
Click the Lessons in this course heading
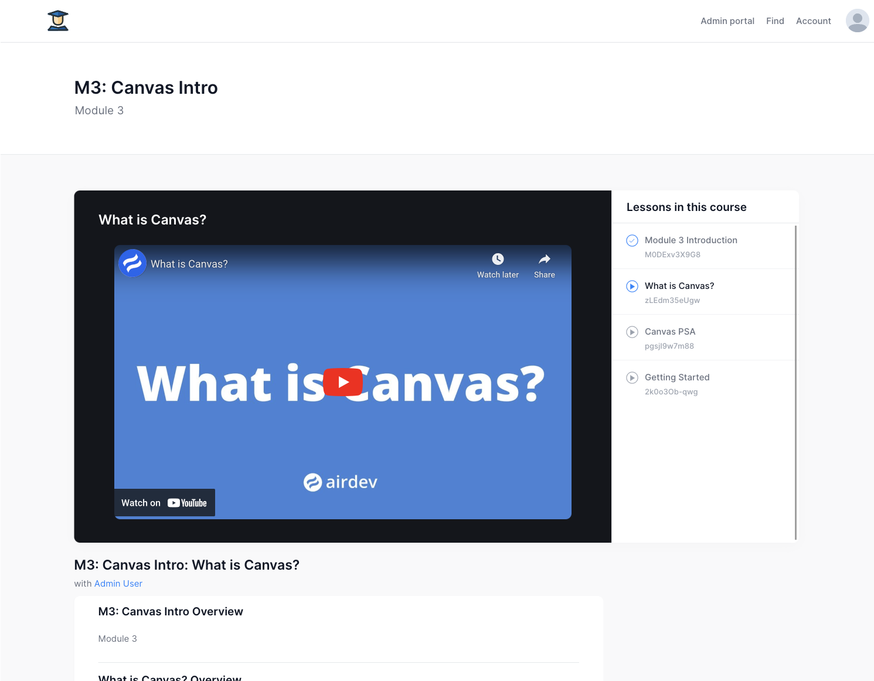(x=686, y=207)
